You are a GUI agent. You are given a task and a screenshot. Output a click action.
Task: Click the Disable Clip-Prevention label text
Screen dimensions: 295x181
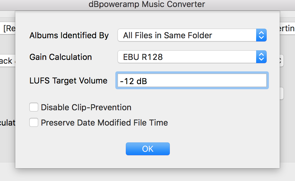tap(86, 107)
